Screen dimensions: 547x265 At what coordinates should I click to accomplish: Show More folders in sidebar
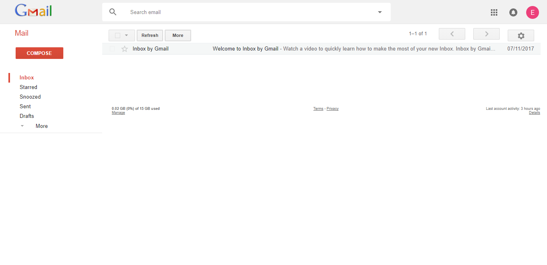42,126
